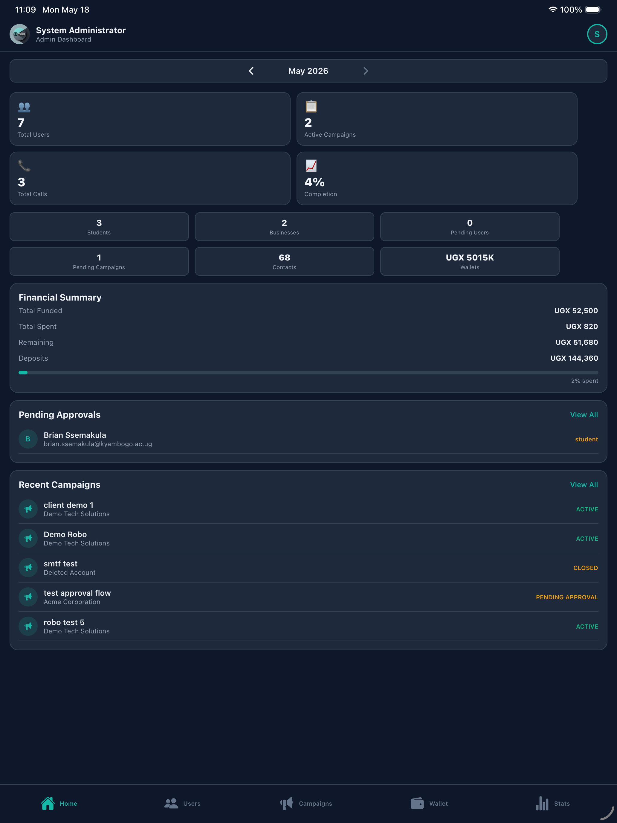
Task: Click the System Administrator title
Action: click(x=81, y=30)
